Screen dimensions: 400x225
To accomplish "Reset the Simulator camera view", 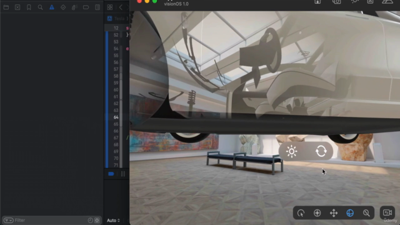I will 387,212.
